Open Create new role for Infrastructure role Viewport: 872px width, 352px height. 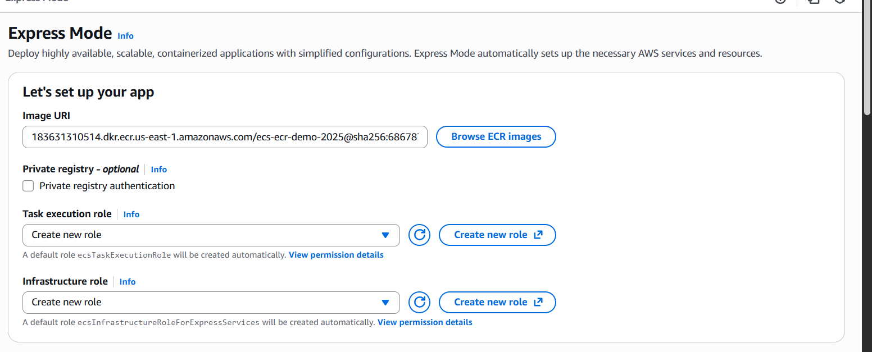pyautogui.click(x=497, y=303)
